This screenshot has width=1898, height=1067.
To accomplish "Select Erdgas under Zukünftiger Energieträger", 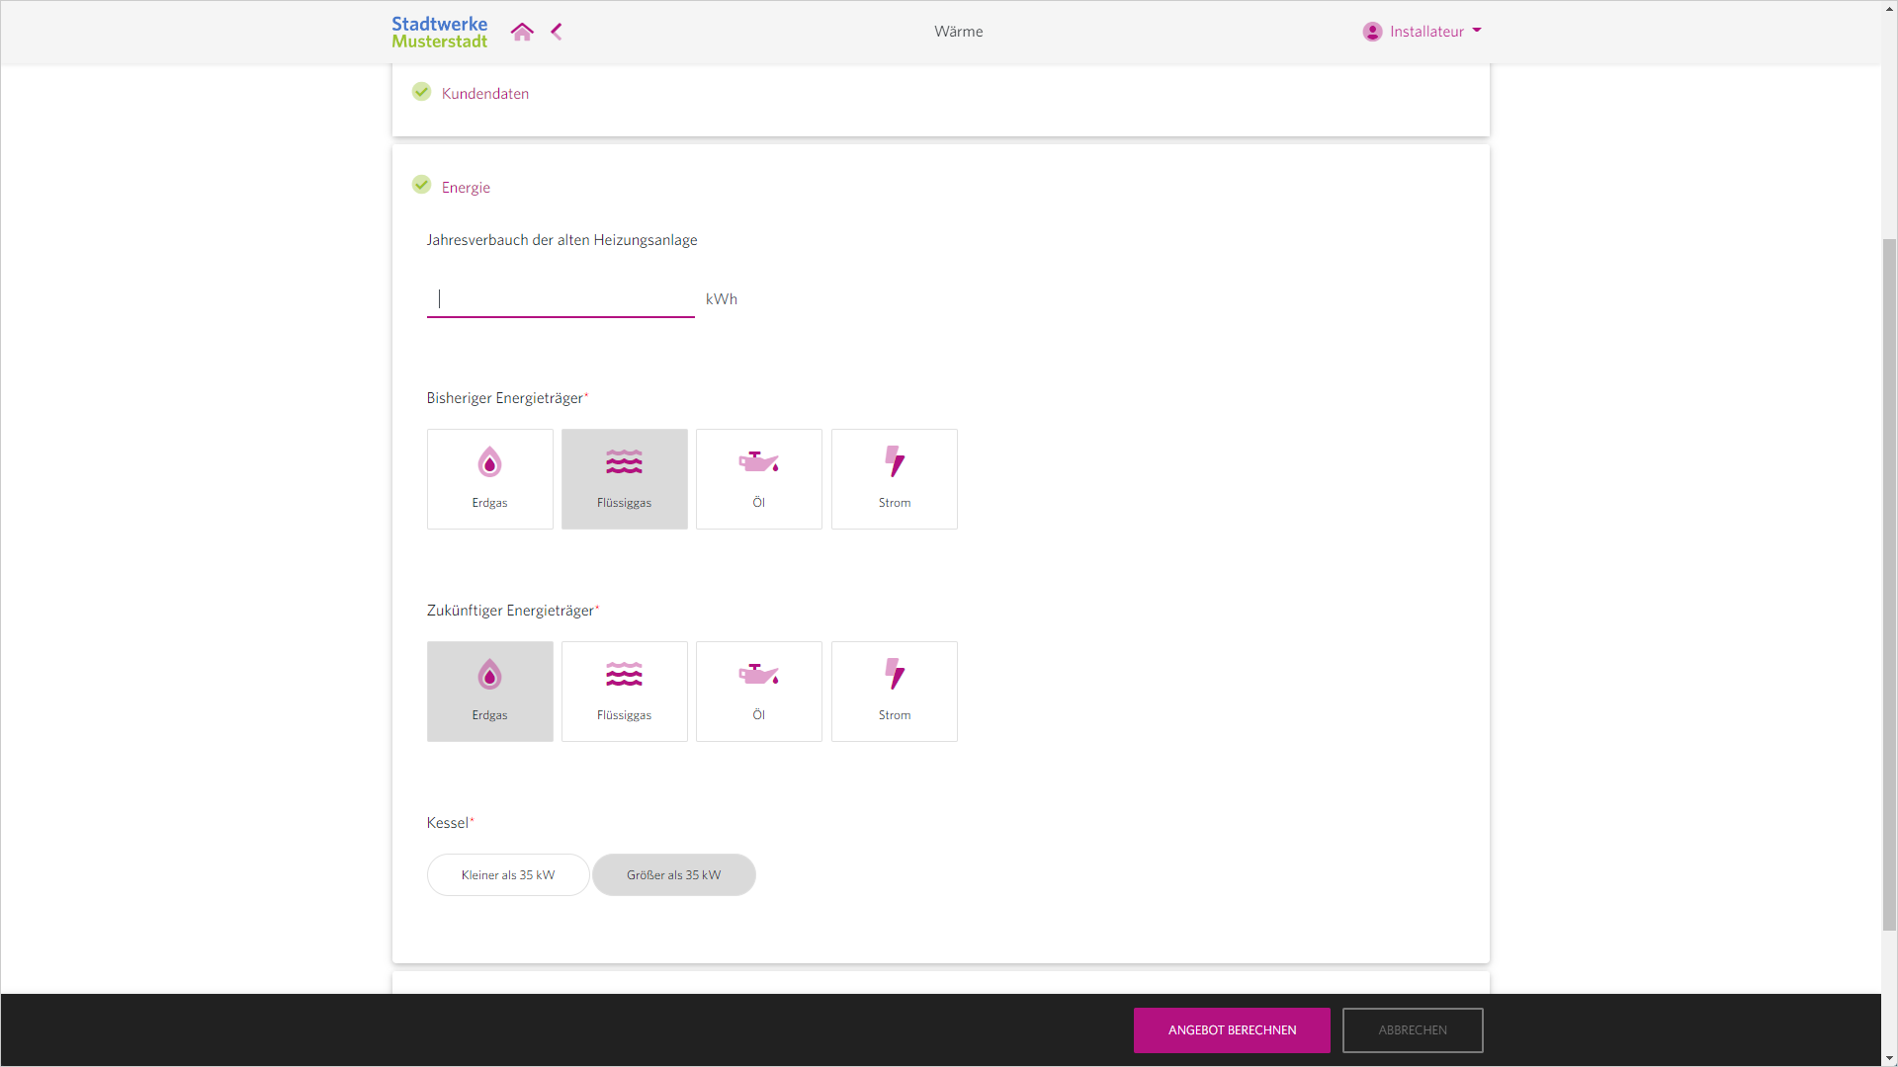I will point(489,692).
